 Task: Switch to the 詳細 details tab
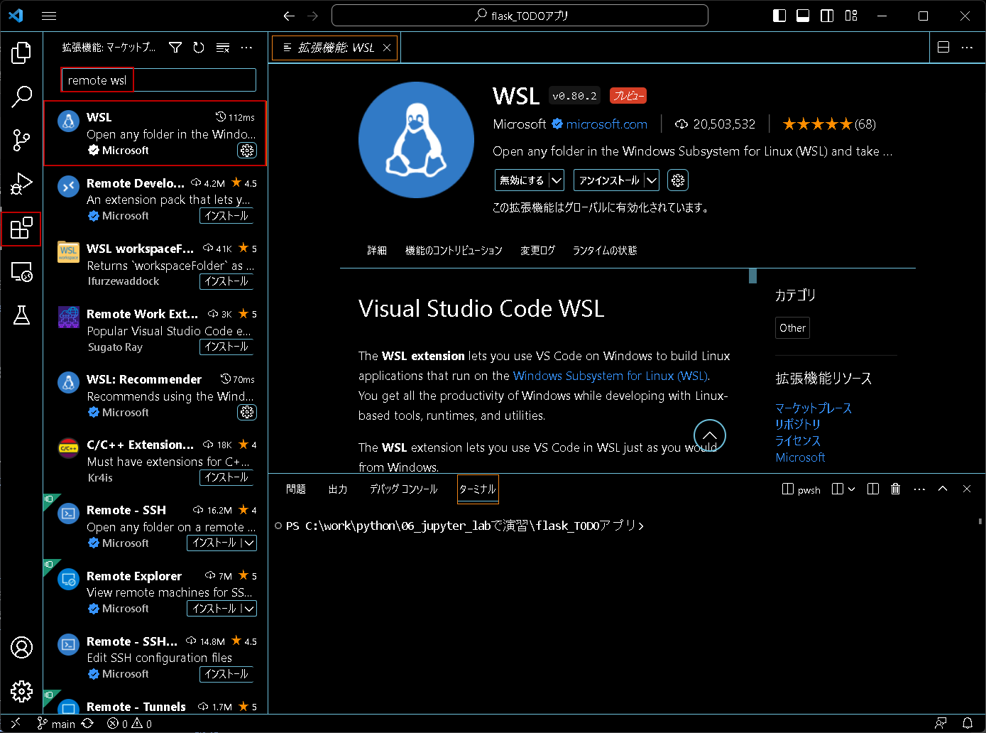point(377,250)
